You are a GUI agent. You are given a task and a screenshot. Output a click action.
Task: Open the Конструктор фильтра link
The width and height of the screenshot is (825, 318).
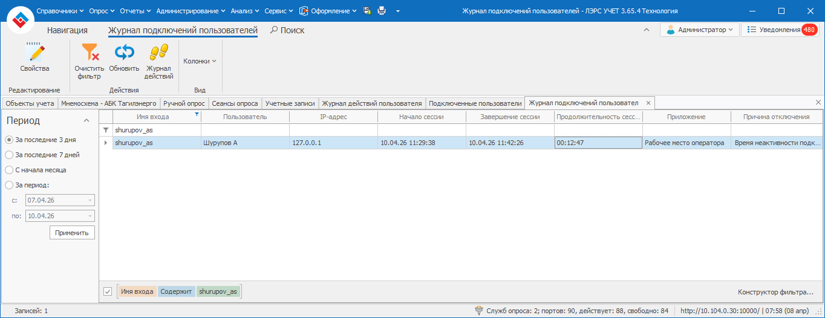(775, 292)
